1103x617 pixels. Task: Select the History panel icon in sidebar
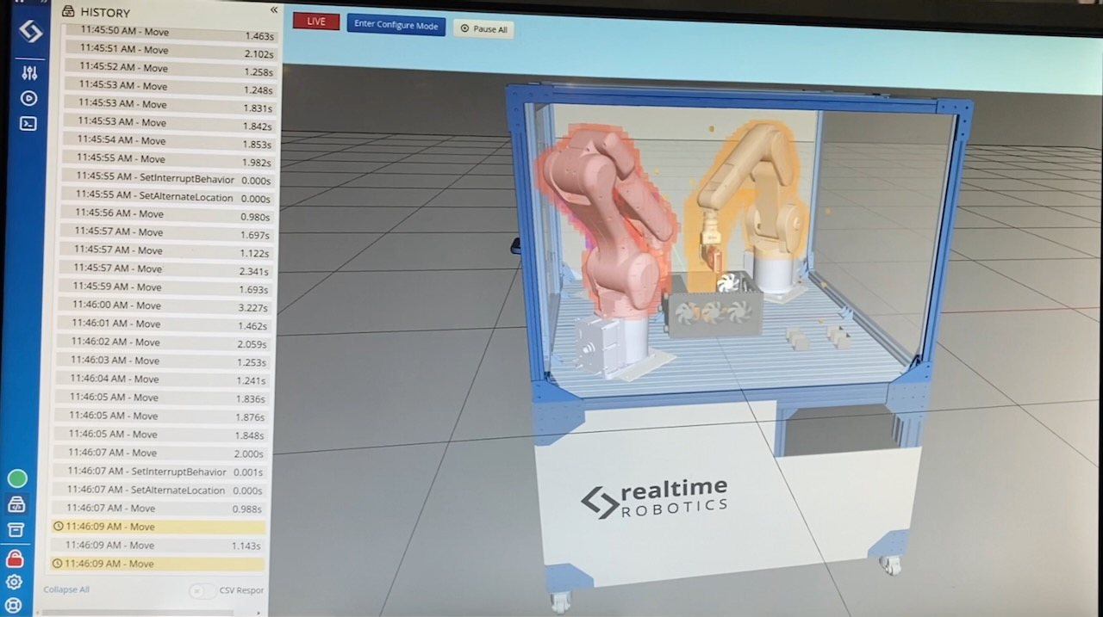[16, 505]
